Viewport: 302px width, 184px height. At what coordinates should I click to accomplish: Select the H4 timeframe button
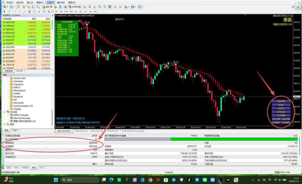(x=81, y=12)
